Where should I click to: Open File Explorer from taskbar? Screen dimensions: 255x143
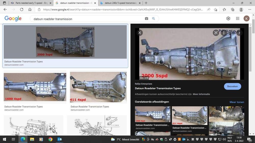32,139
